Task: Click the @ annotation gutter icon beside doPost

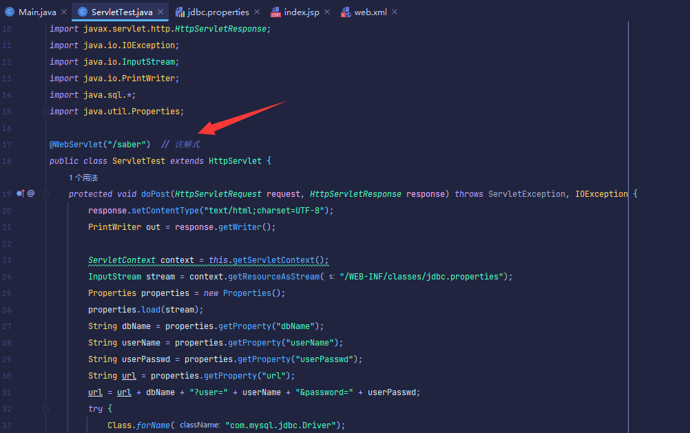Action: tap(31, 194)
